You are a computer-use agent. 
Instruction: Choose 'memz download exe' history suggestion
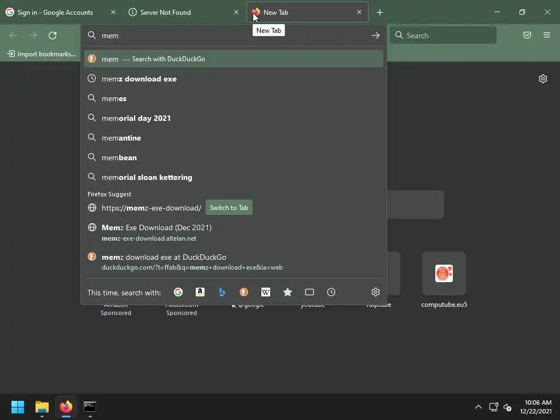(x=234, y=79)
